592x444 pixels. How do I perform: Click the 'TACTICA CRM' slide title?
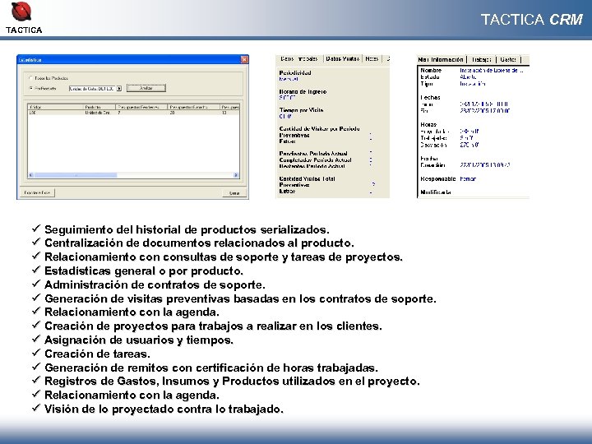(532, 20)
